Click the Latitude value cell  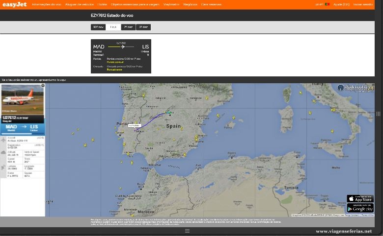point(15,167)
